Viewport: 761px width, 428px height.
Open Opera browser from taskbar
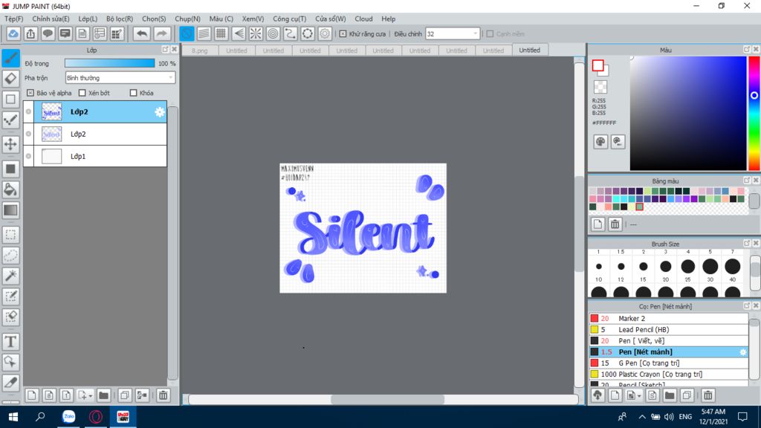point(96,417)
